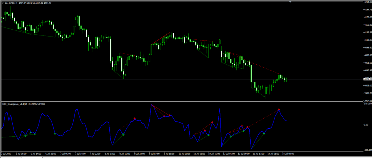Click the 279.258 indicator scale value
372x158 pixels.
coord(368,103)
